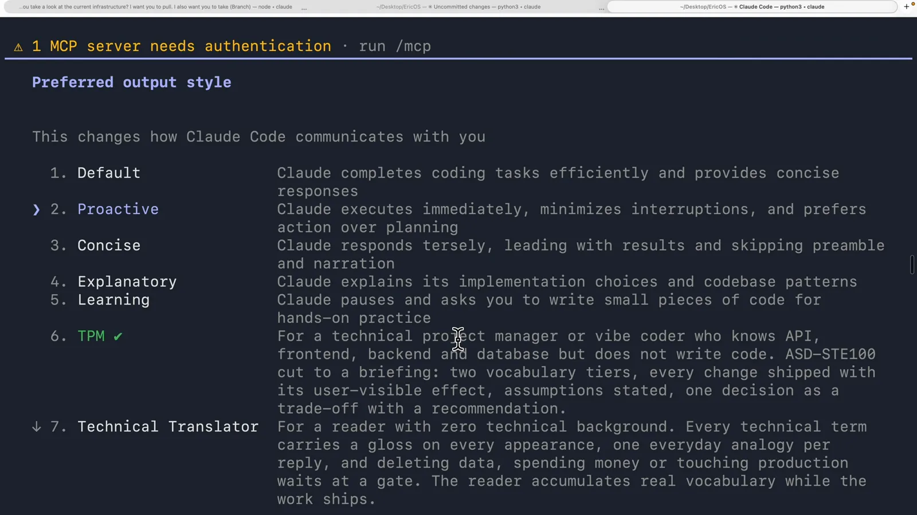Switch to the Claude Code python3 tab
Viewport: 917px width, 515px height.
pyautogui.click(x=752, y=7)
